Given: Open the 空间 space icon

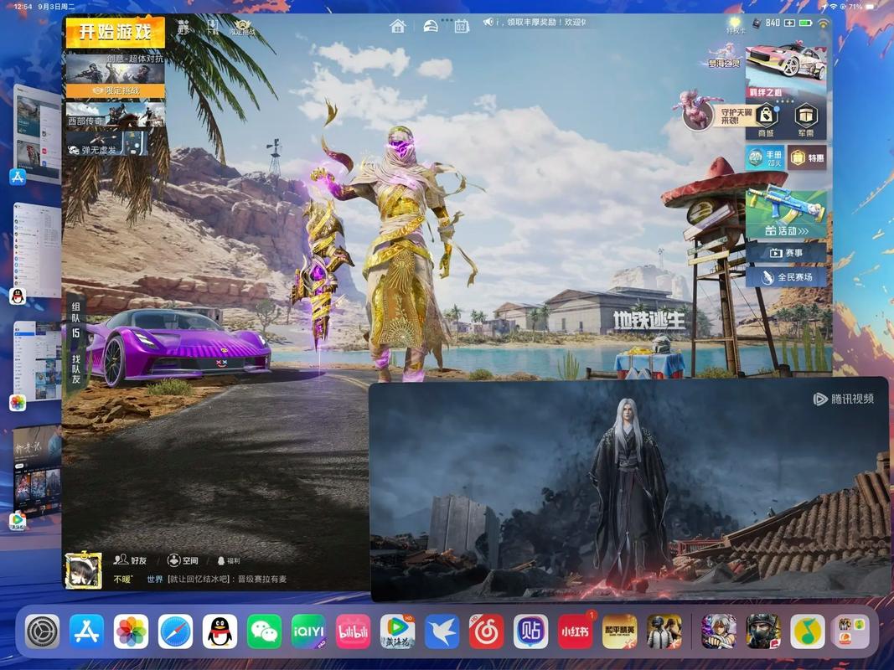Looking at the screenshot, I should (183, 560).
